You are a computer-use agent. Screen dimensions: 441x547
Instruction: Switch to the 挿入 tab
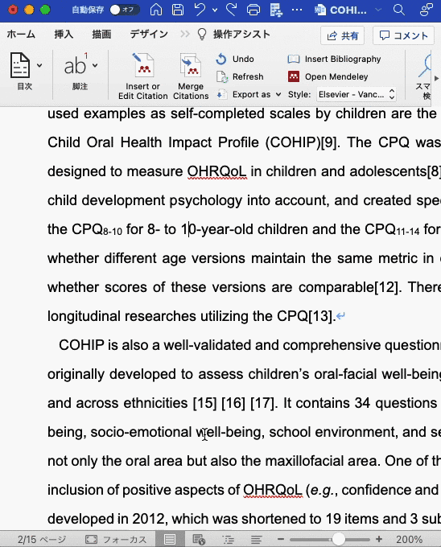[64, 34]
